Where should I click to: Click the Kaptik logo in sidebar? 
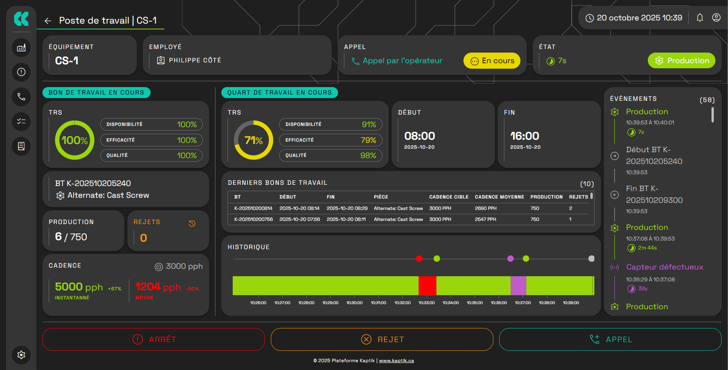tap(21, 19)
